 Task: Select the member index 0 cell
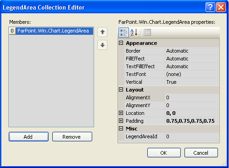pyautogui.click(x=12, y=31)
